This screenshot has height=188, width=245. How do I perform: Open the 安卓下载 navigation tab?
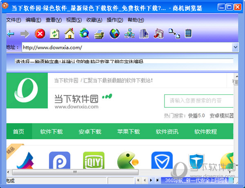[90, 131]
